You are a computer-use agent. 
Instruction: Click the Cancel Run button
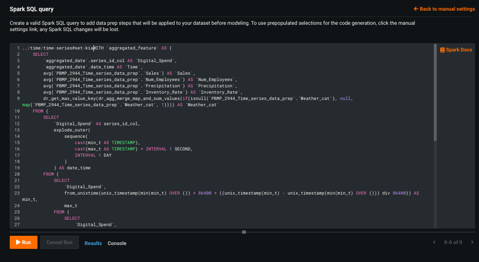59,242
